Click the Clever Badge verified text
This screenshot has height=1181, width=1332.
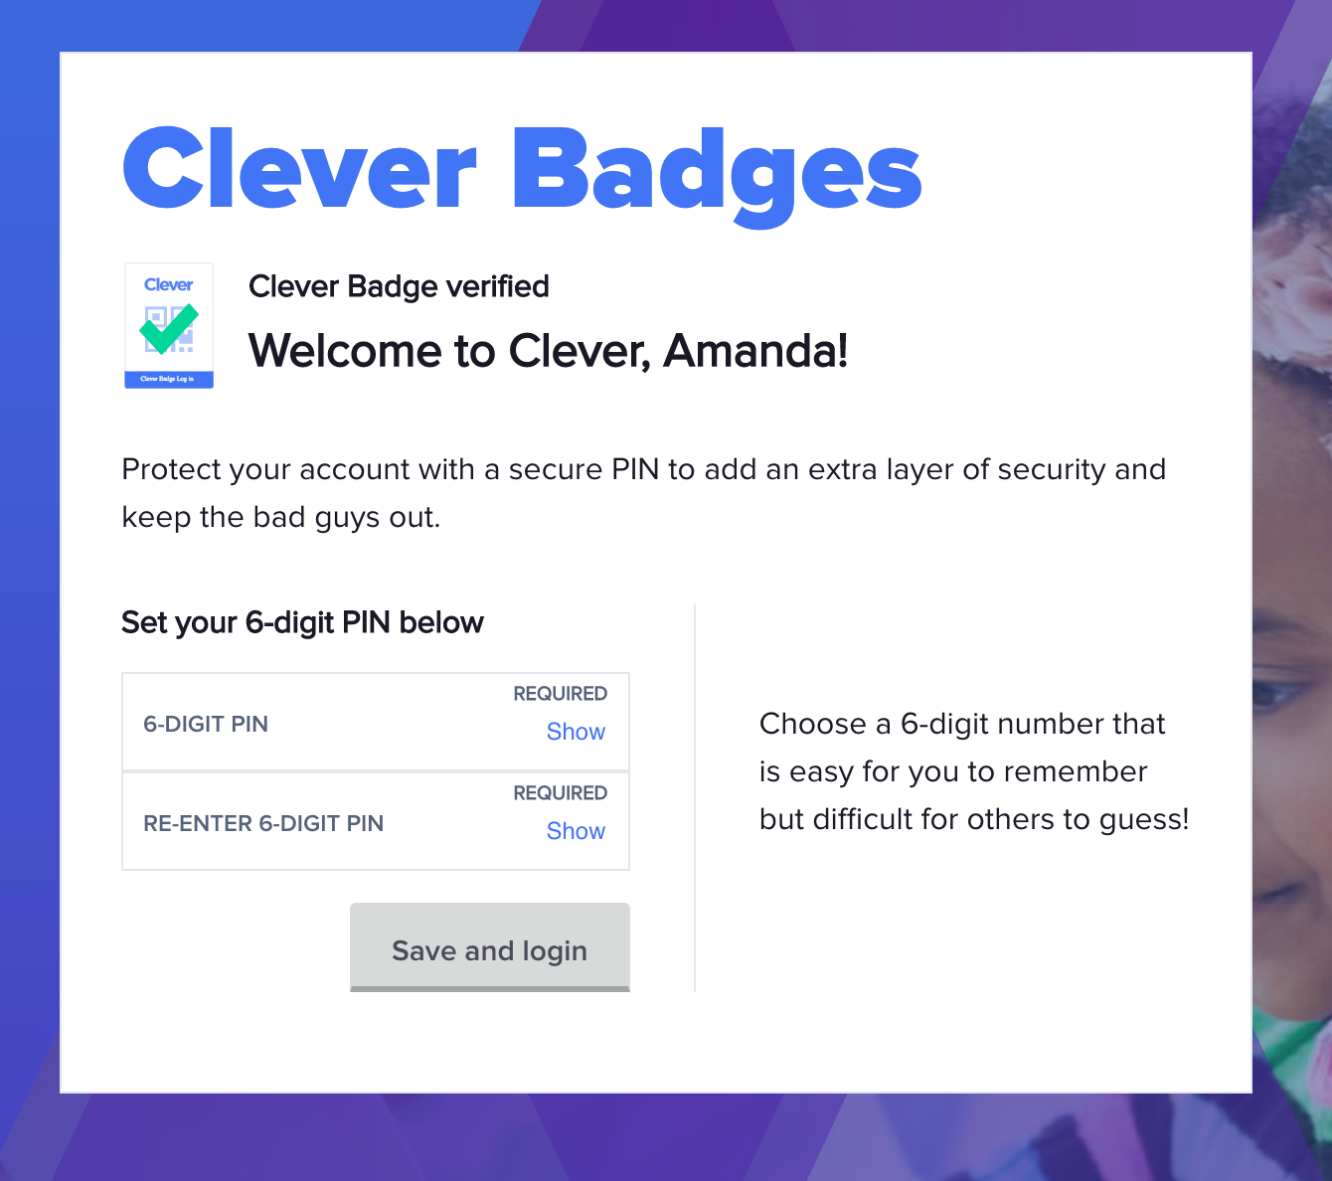[399, 286]
